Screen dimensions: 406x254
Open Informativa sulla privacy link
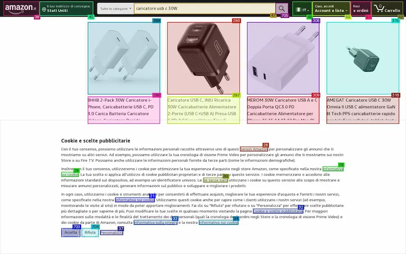point(156,222)
